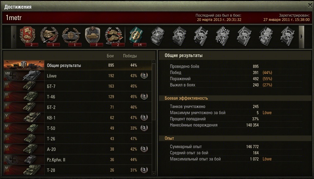
Task: Show more medals with the right arrow
Action: [x=301, y=37]
